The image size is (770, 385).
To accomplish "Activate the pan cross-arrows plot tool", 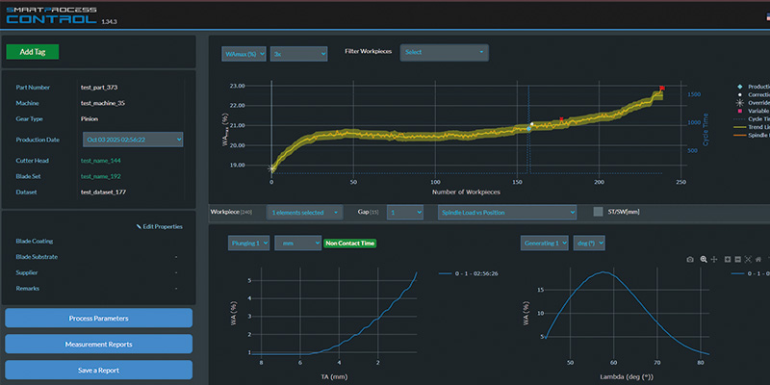I will pos(714,259).
